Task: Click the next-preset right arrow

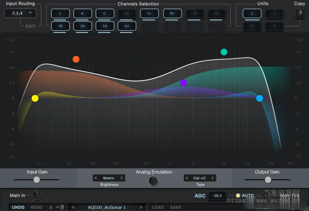Action: (x=142, y=207)
